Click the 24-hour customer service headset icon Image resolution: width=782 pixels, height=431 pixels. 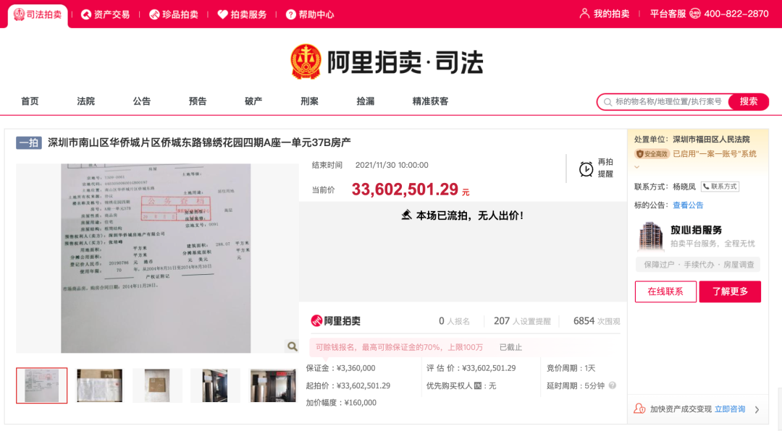694,14
